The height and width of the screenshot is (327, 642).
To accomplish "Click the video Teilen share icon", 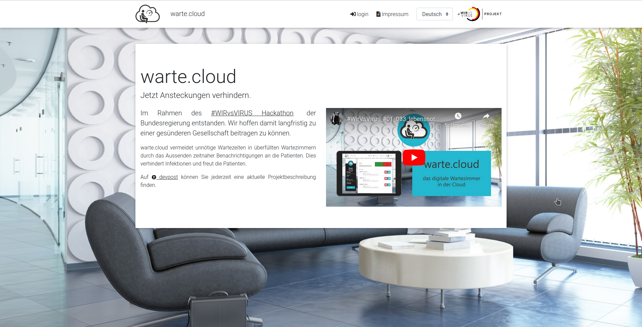I will 486,116.
